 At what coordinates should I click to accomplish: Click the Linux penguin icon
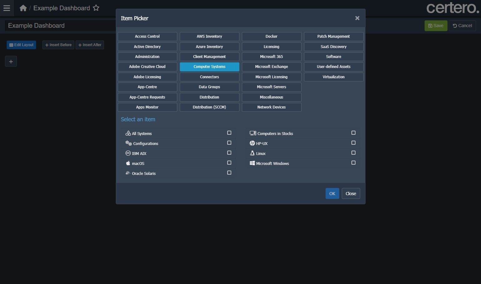click(252, 153)
